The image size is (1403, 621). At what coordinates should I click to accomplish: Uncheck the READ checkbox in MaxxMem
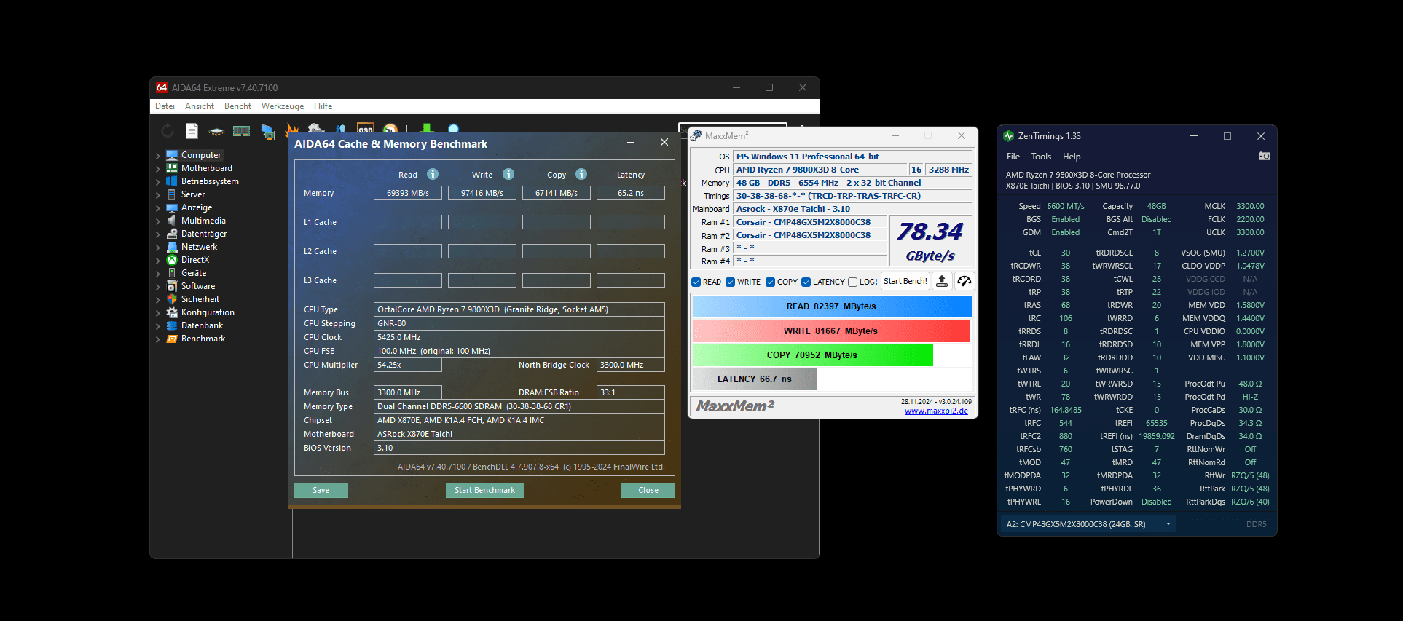696,282
